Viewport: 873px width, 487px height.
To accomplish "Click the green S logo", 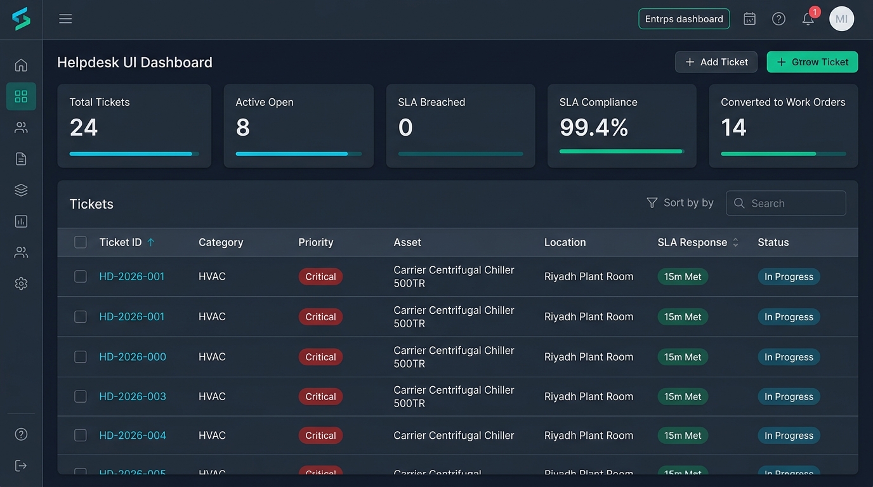I will [x=21, y=19].
